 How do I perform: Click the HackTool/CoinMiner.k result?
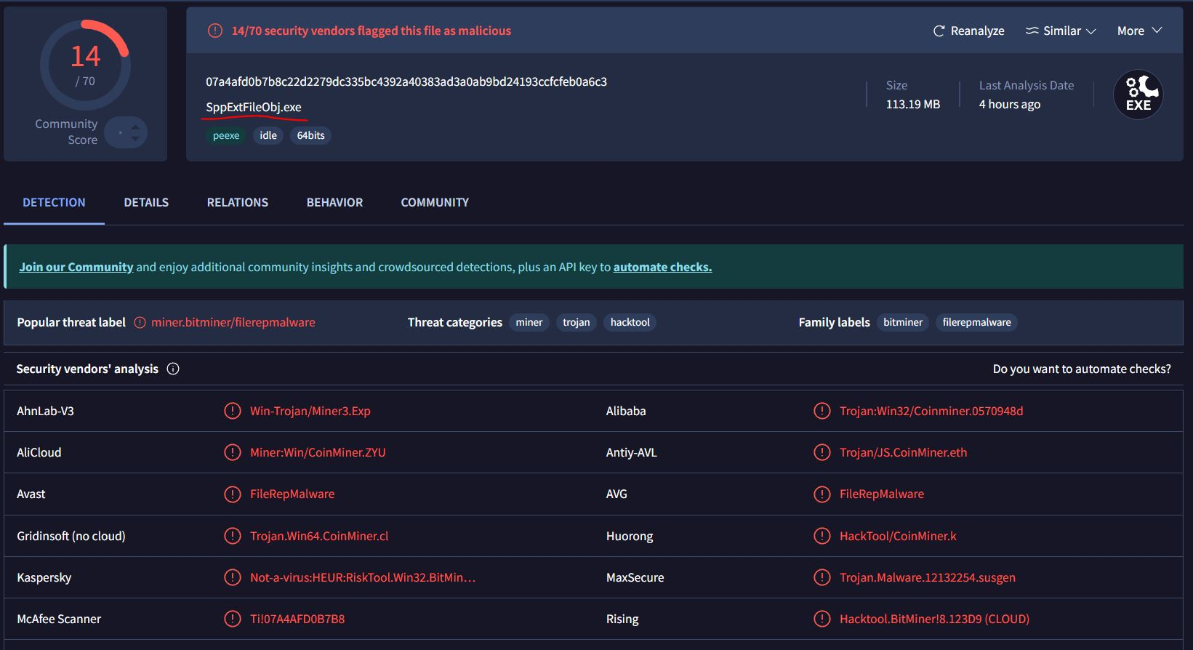pos(898,536)
